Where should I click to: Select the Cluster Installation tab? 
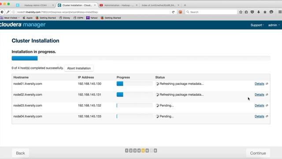tap(77, 5)
